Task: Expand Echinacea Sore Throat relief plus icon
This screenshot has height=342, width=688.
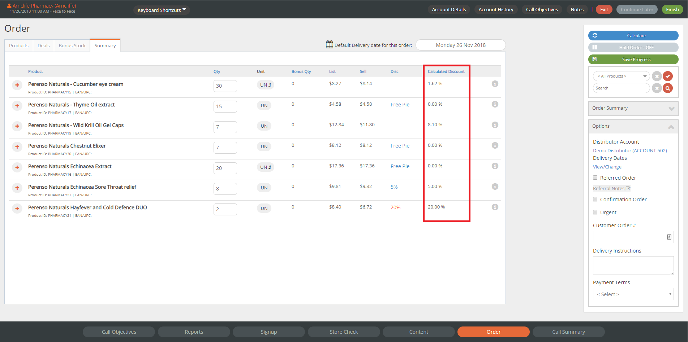Action: coord(17,188)
